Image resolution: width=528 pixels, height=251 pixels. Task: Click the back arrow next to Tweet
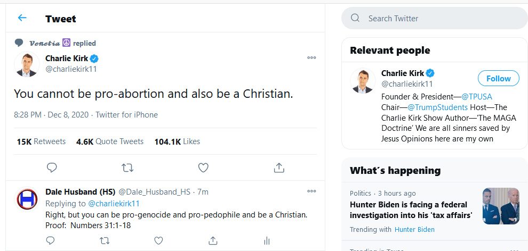[22, 18]
